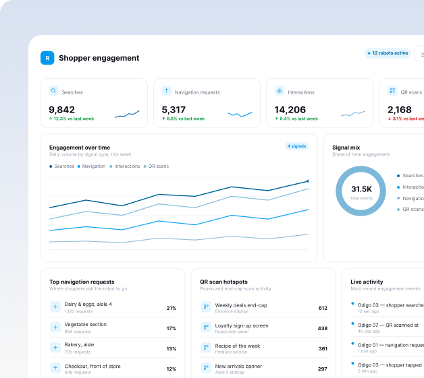The height and width of the screenshot is (378, 424).
Task: Click the 9.4% vs last week label
Action: pos(296,119)
